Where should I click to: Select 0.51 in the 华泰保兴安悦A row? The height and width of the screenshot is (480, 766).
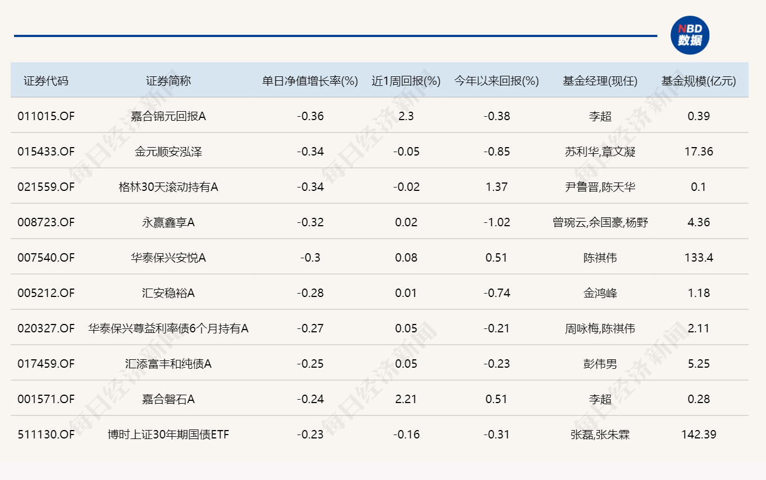[497, 258]
